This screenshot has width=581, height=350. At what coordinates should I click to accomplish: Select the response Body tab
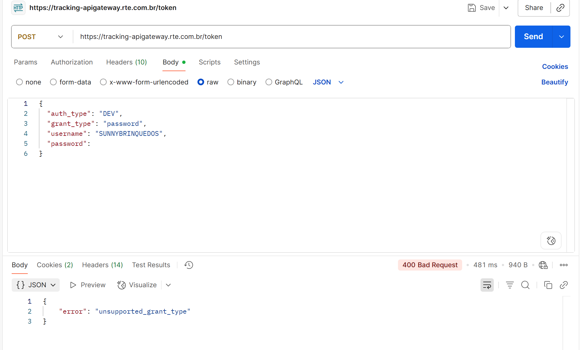(20, 265)
